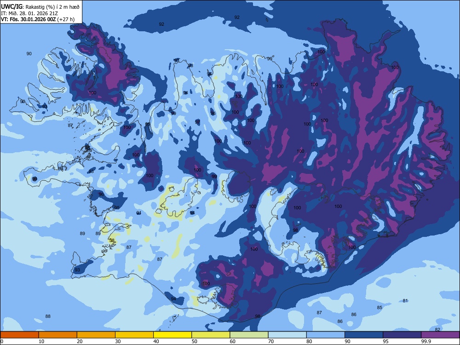Screen dimensions: 460x345
Task: Click the title 'UWC/IG: Rakastig (%) í 2 m hæð'
Action: click(40, 7)
